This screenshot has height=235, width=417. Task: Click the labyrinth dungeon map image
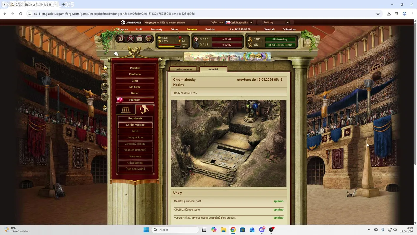pyautogui.click(x=229, y=143)
